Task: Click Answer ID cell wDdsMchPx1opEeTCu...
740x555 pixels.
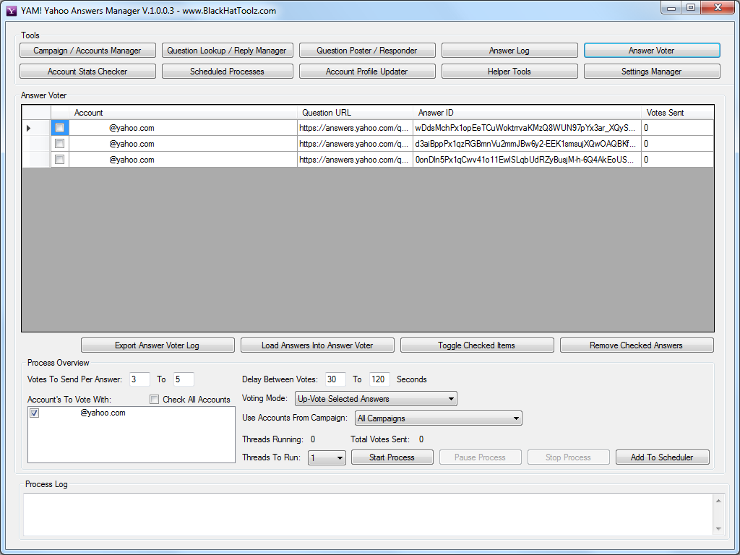Action: [x=527, y=128]
